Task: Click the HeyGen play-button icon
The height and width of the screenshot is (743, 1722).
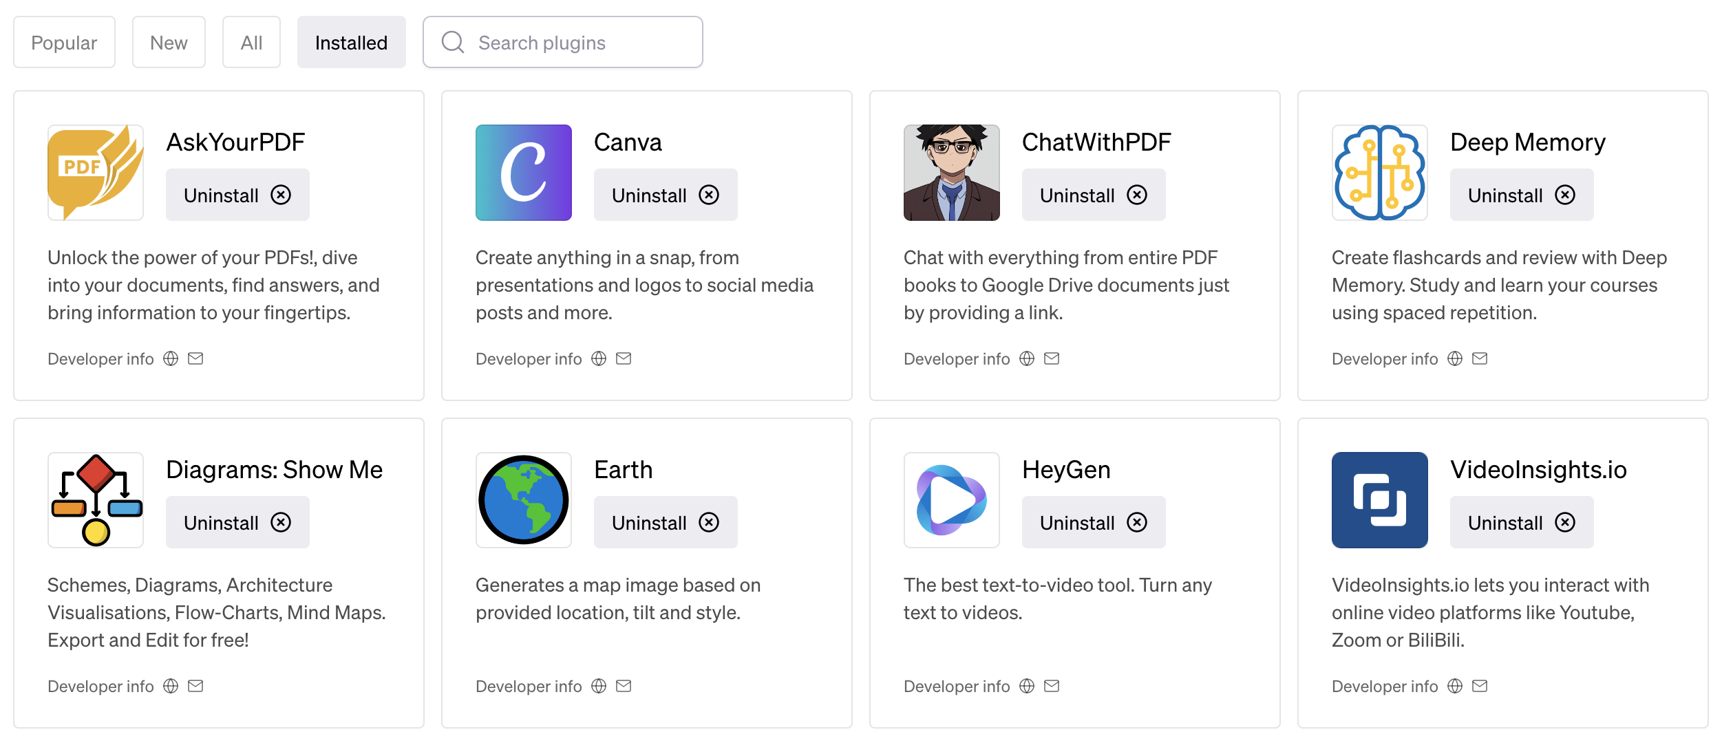Action: pos(951,499)
